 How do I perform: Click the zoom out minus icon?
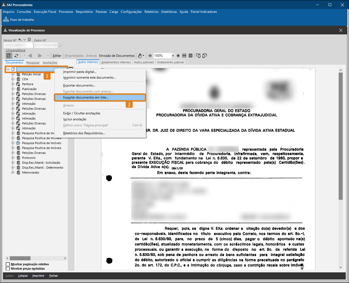click(x=150, y=56)
